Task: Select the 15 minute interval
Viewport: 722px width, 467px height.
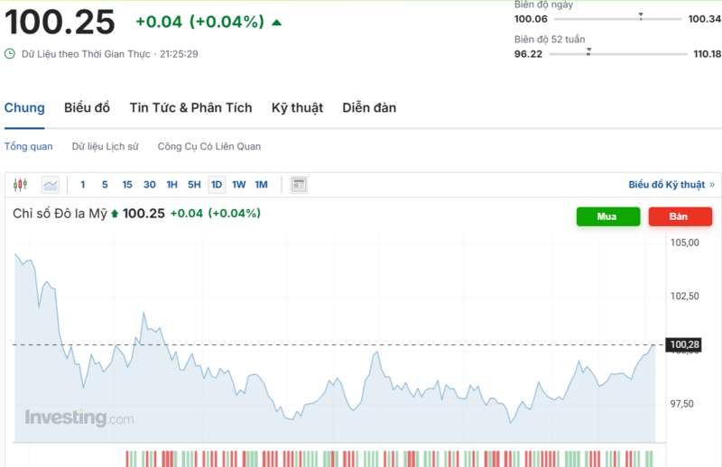Action: [x=127, y=185]
